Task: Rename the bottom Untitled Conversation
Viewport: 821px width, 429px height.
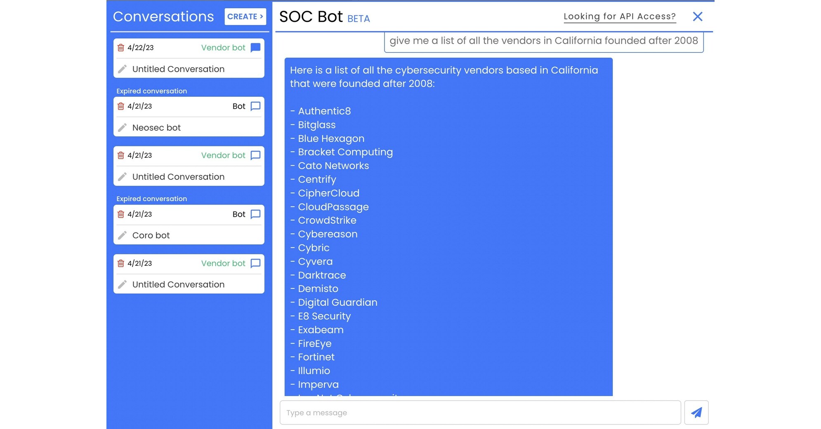Action: point(123,284)
